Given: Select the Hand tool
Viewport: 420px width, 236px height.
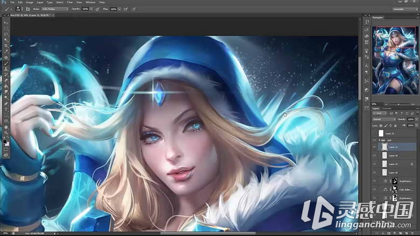Looking at the screenshot, I should coord(6,127).
